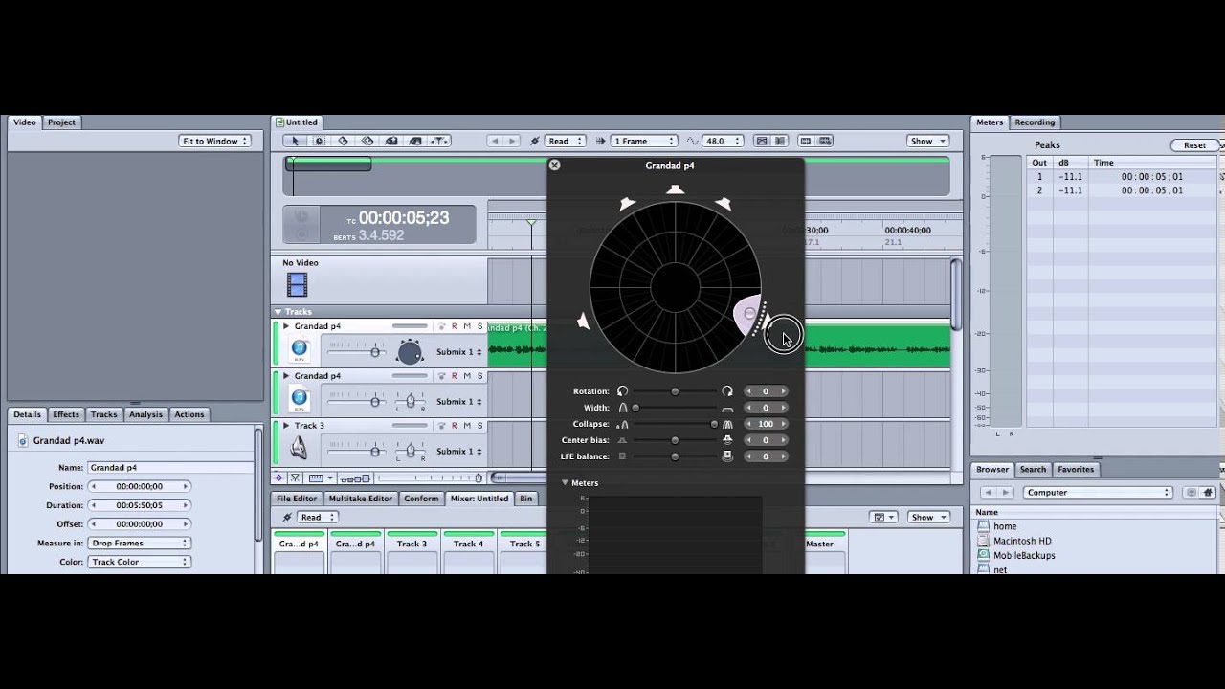
Task: Select the Stamp tool in toolbar
Action: pyautogui.click(x=415, y=141)
